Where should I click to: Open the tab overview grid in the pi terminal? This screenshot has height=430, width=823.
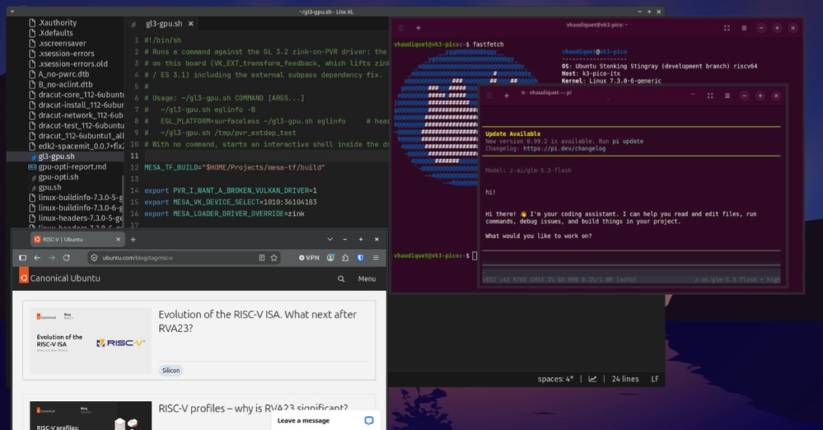[x=710, y=96]
